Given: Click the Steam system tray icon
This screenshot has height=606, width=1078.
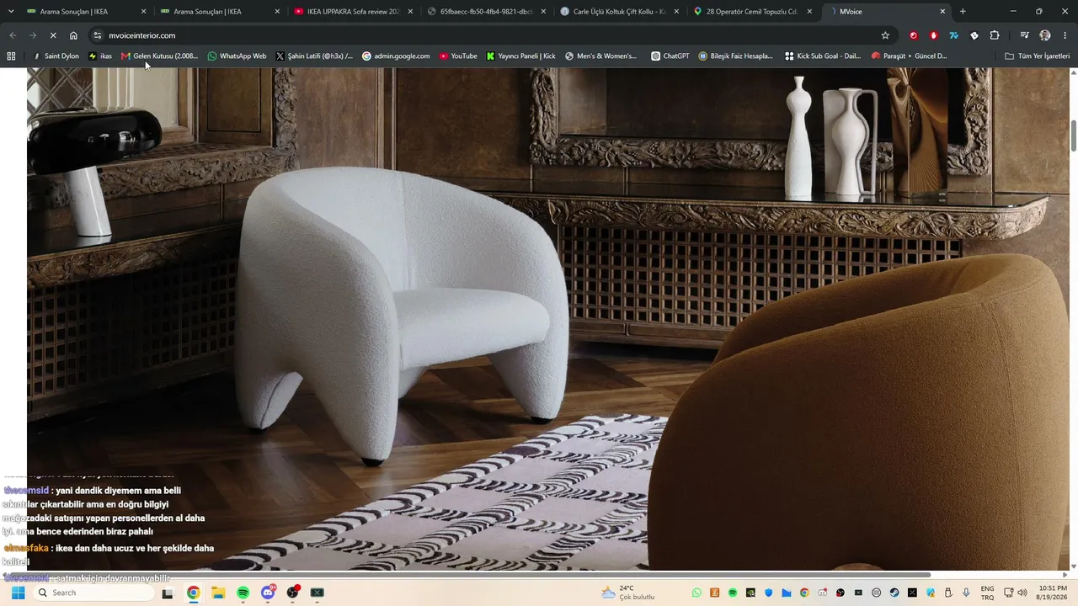Looking at the screenshot, I should tap(894, 593).
